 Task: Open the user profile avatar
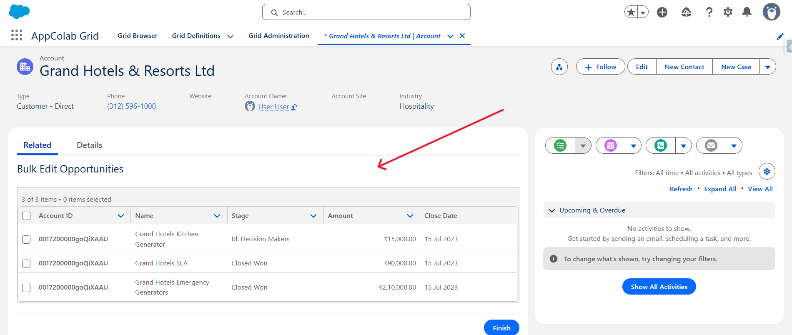(x=772, y=12)
